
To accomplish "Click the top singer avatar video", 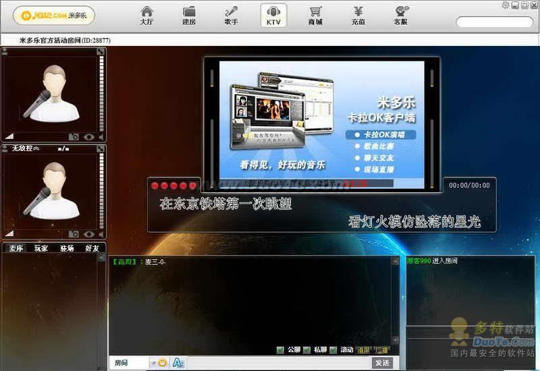I will pos(51,94).
